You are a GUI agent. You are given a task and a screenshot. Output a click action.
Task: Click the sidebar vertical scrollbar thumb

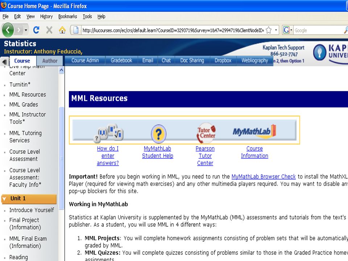(62, 158)
